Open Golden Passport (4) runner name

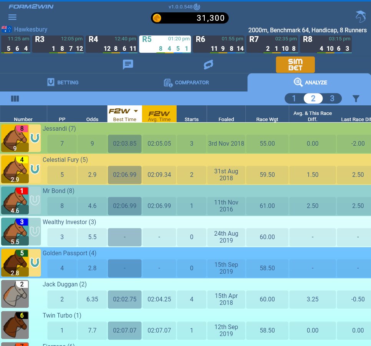coord(70,253)
